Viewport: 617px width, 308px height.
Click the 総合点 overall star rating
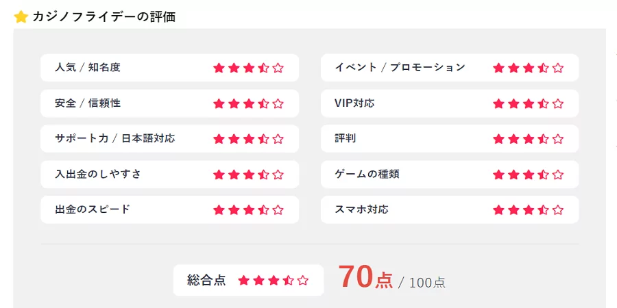[x=274, y=281]
